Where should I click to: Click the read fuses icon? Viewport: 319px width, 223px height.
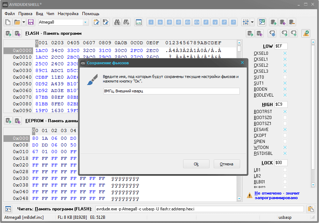click(250, 33)
